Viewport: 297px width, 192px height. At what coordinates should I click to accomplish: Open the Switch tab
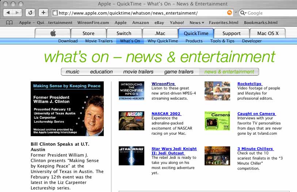click(x=124, y=33)
